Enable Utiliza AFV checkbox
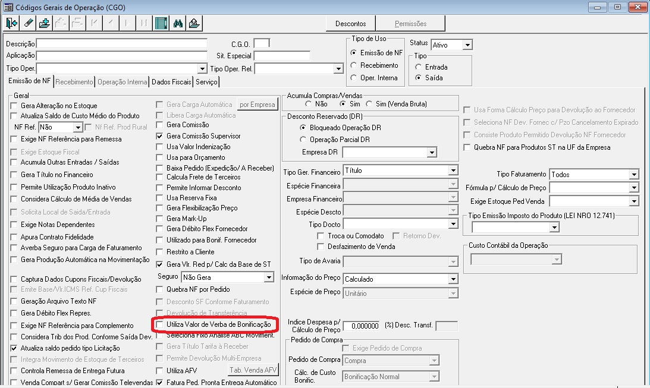The image size is (650, 388). point(159,371)
